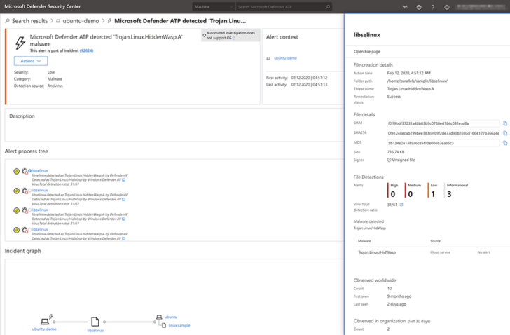The image size is (510, 335).
Task: Copy the MD5 hash value
Action: (505, 143)
